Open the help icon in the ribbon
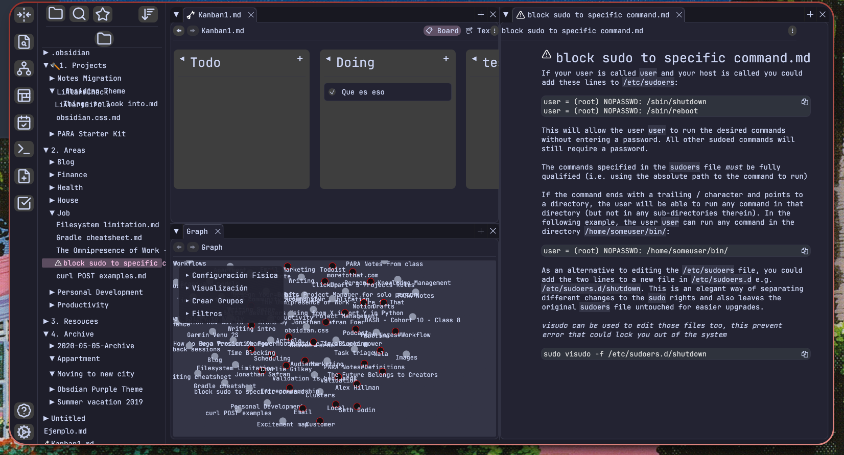Screen dimensions: 844x455 coord(24,411)
